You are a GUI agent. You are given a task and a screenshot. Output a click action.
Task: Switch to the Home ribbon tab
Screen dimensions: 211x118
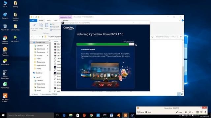41,20
